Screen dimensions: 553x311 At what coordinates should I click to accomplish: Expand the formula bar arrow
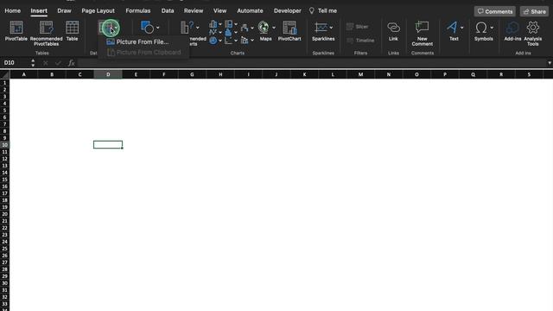tap(550, 63)
